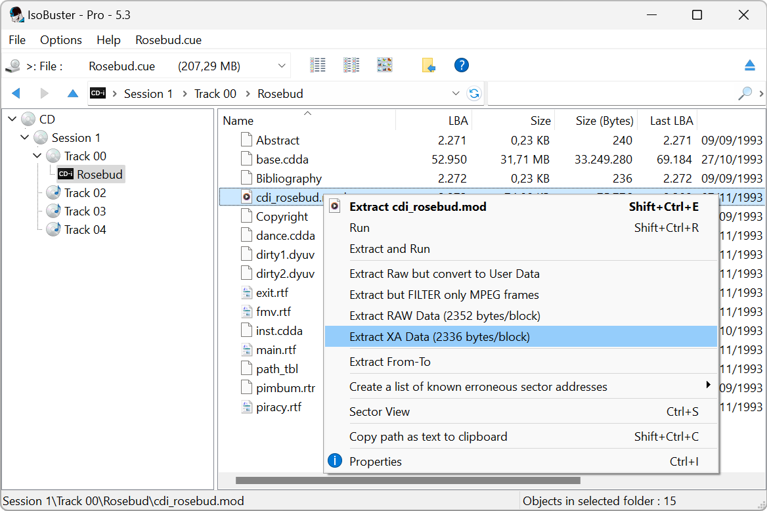This screenshot has height=511, width=767.
Task: Open the Rosebud.cue menu
Action: pyautogui.click(x=169, y=39)
